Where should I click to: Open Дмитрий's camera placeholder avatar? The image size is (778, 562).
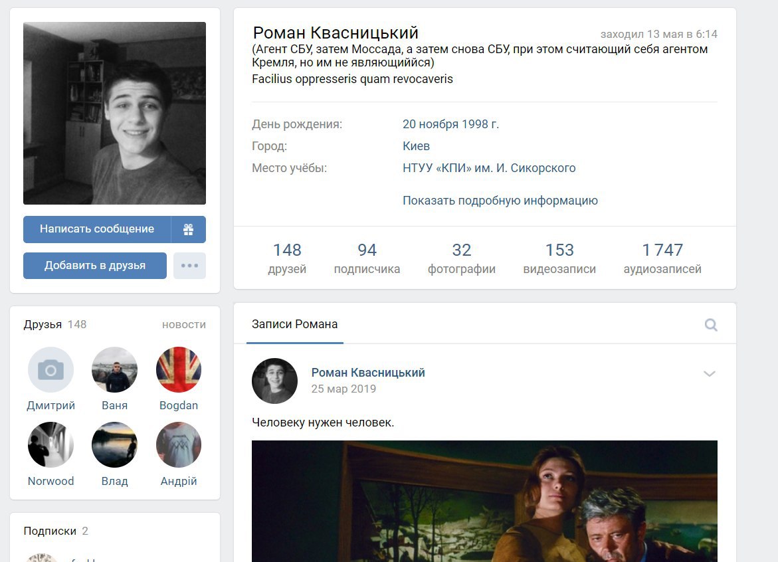(x=50, y=369)
